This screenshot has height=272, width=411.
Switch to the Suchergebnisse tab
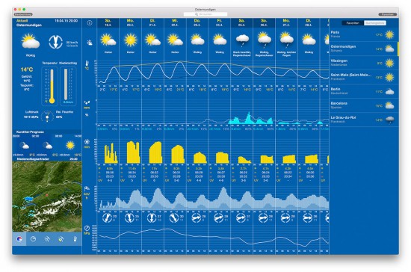[375, 23]
